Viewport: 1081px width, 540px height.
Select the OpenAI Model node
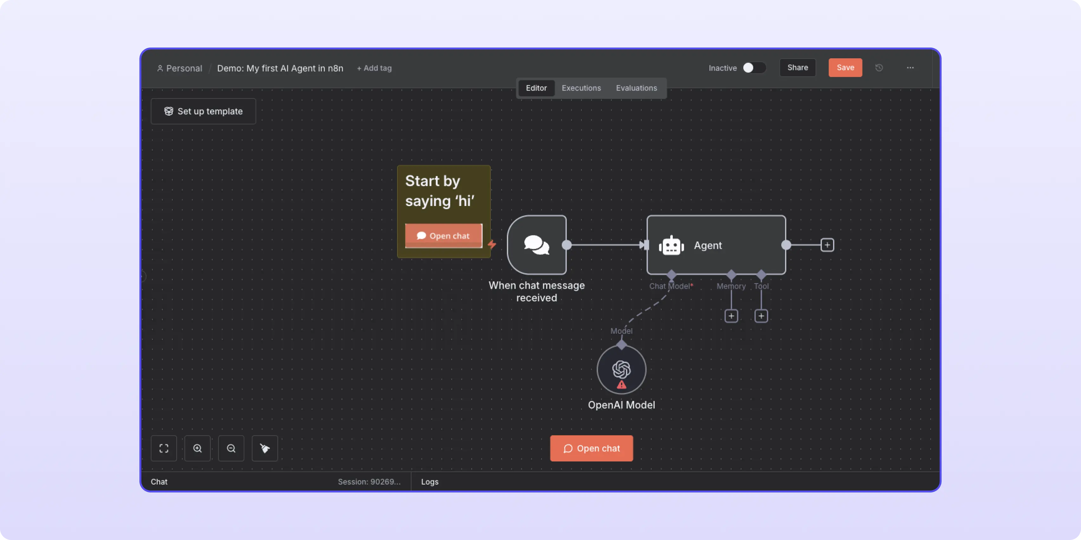point(621,370)
